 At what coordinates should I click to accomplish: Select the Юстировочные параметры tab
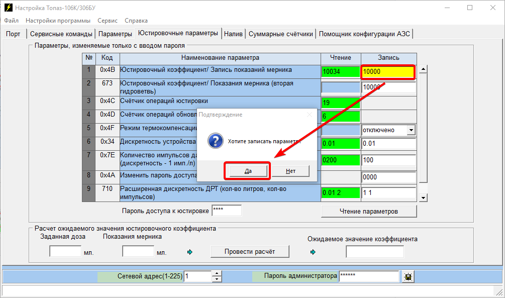(178, 33)
